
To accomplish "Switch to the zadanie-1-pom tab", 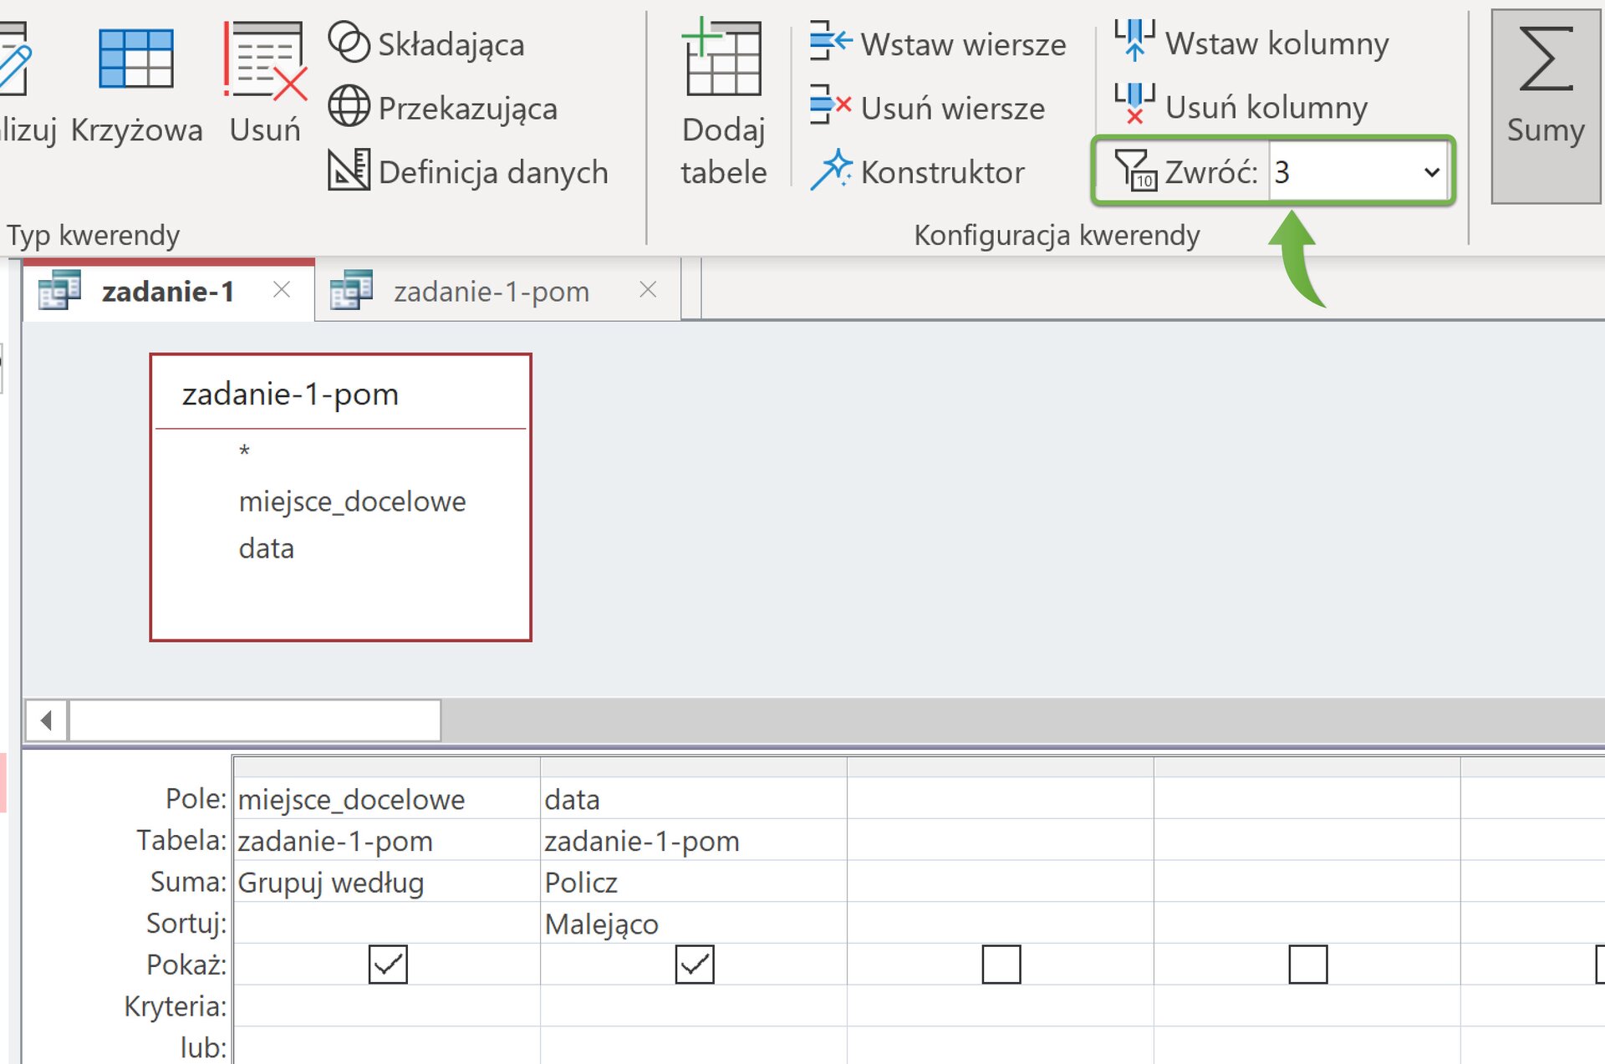I will pyautogui.click(x=491, y=292).
